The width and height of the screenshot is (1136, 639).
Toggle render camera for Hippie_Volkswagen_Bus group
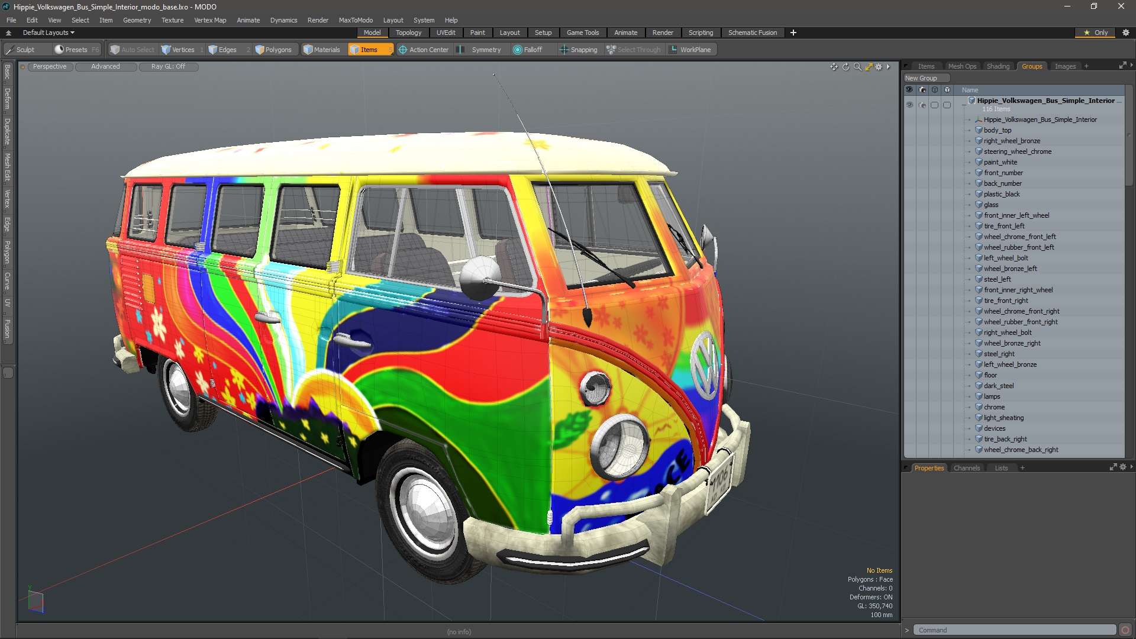point(922,105)
